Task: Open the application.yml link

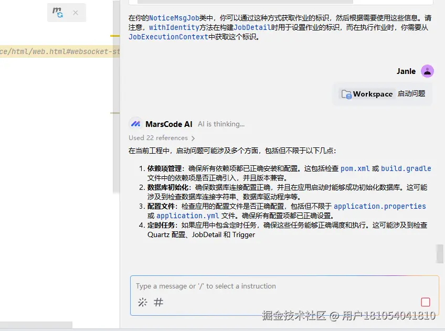Action: (x=188, y=216)
